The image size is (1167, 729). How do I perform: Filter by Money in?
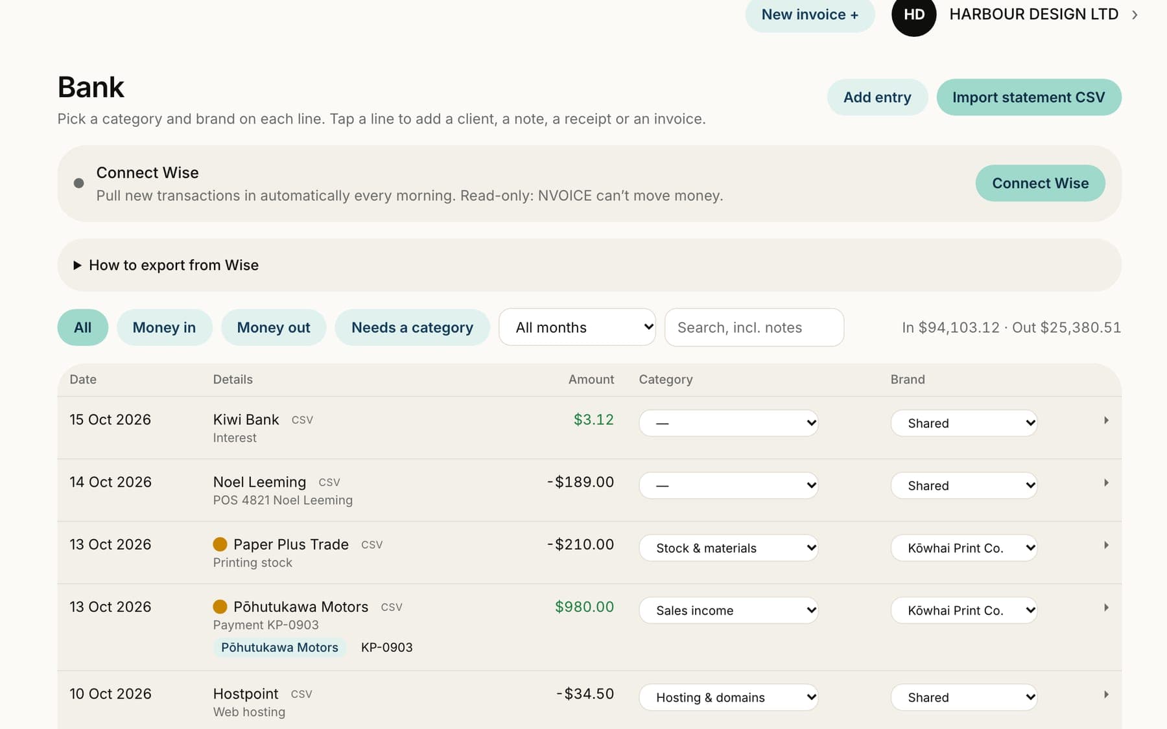click(165, 327)
